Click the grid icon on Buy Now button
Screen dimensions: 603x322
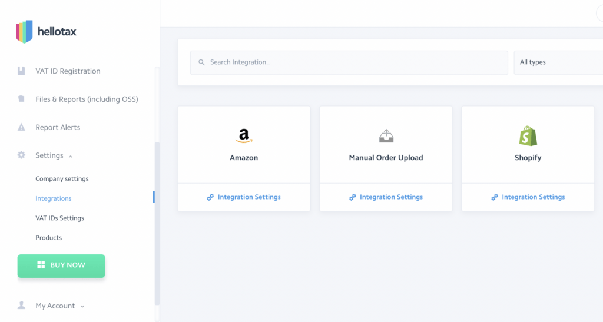[41, 265]
